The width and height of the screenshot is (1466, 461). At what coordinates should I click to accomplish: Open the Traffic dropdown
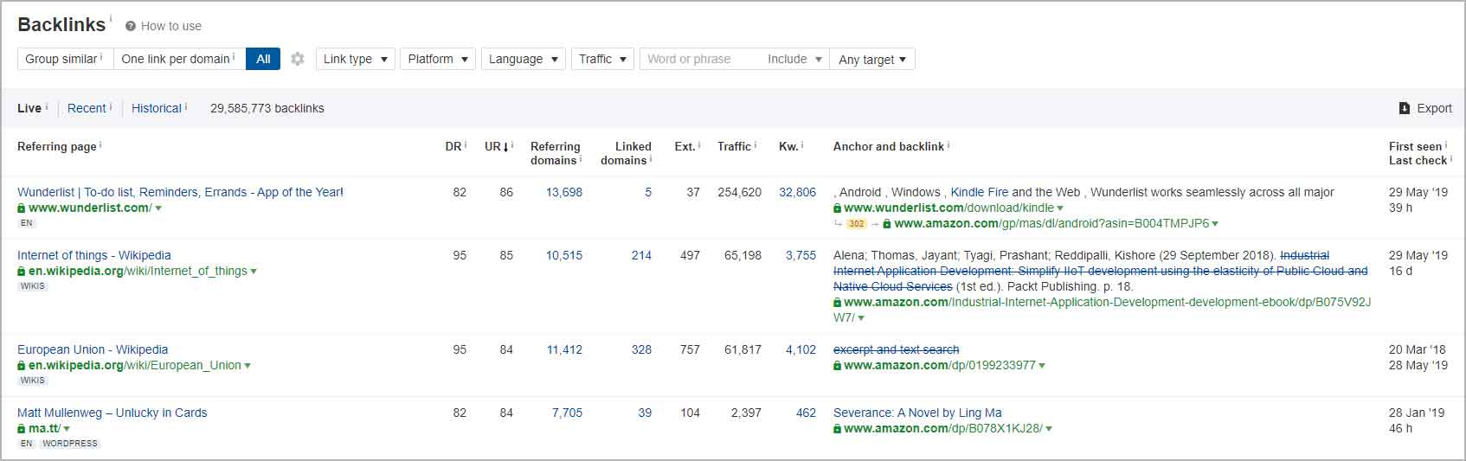[602, 59]
